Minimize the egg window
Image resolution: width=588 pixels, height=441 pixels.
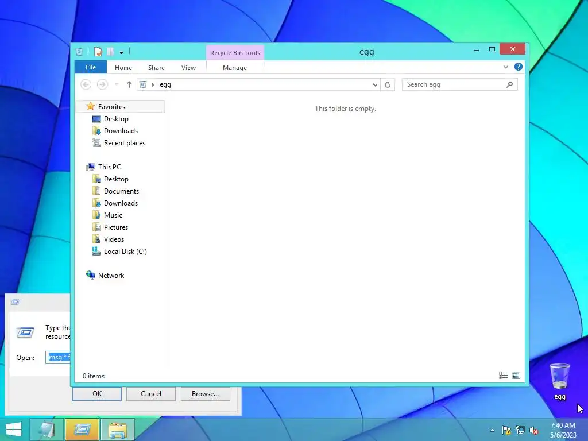click(x=476, y=49)
